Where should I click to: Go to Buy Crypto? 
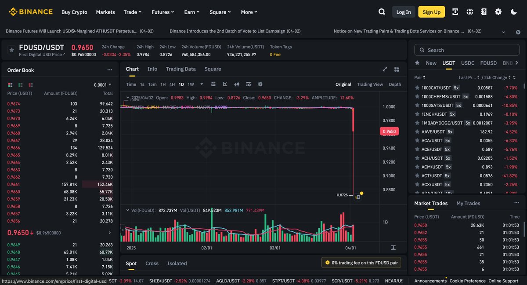pyautogui.click(x=74, y=12)
